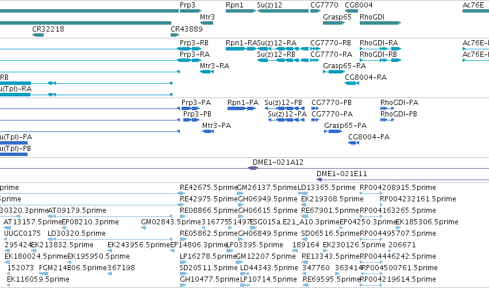Open the Su(z)12-RB transcript label
This screenshot has height=288, width=489.
click(x=276, y=55)
